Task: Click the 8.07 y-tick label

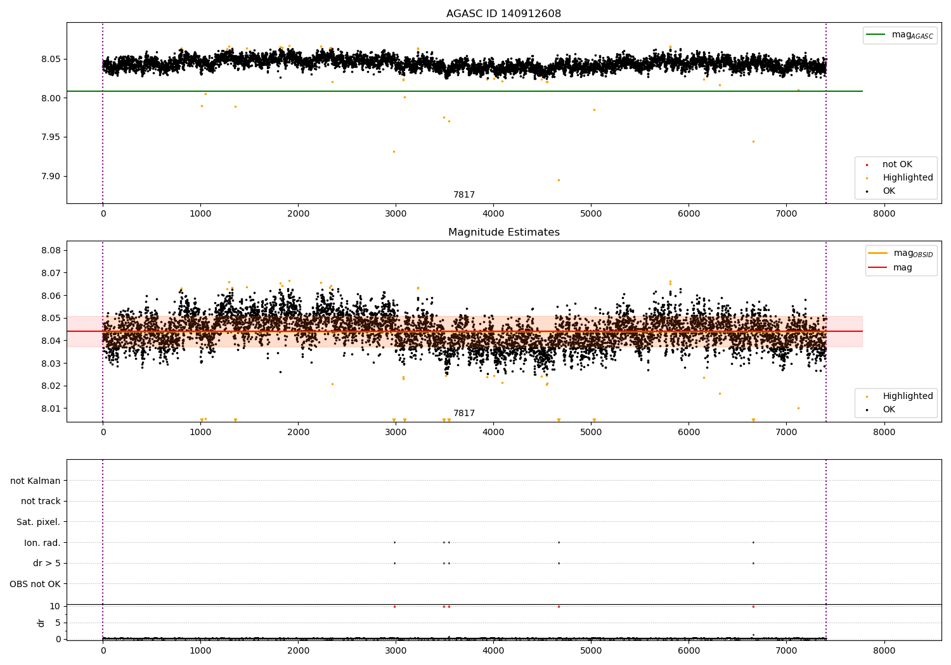Action: (x=51, y=273)
